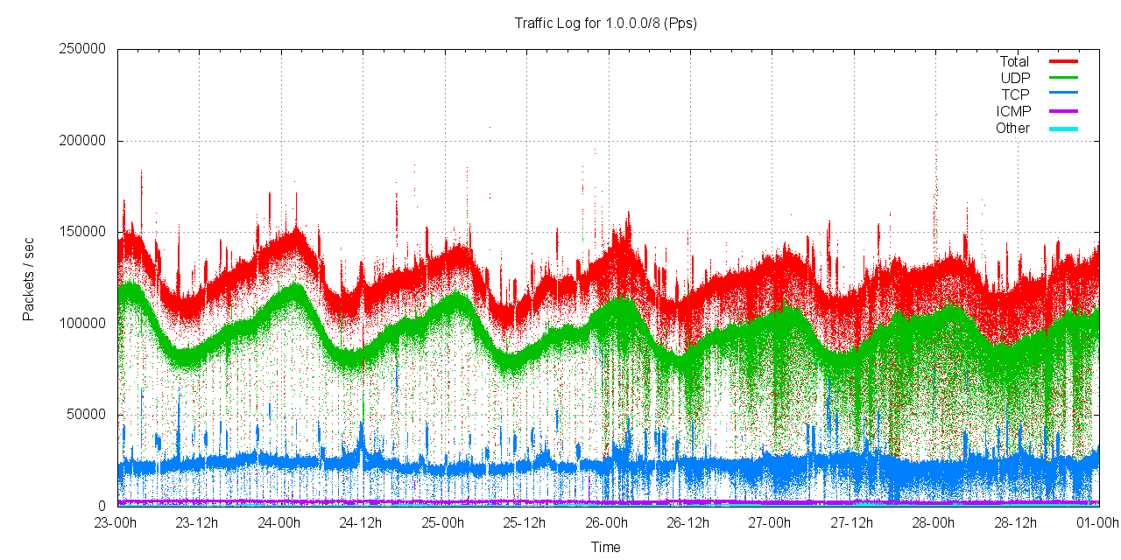This screenshot has width=1121, height=560.
Task: Select the ICMP label in the legend
Action: [1013, 111]
